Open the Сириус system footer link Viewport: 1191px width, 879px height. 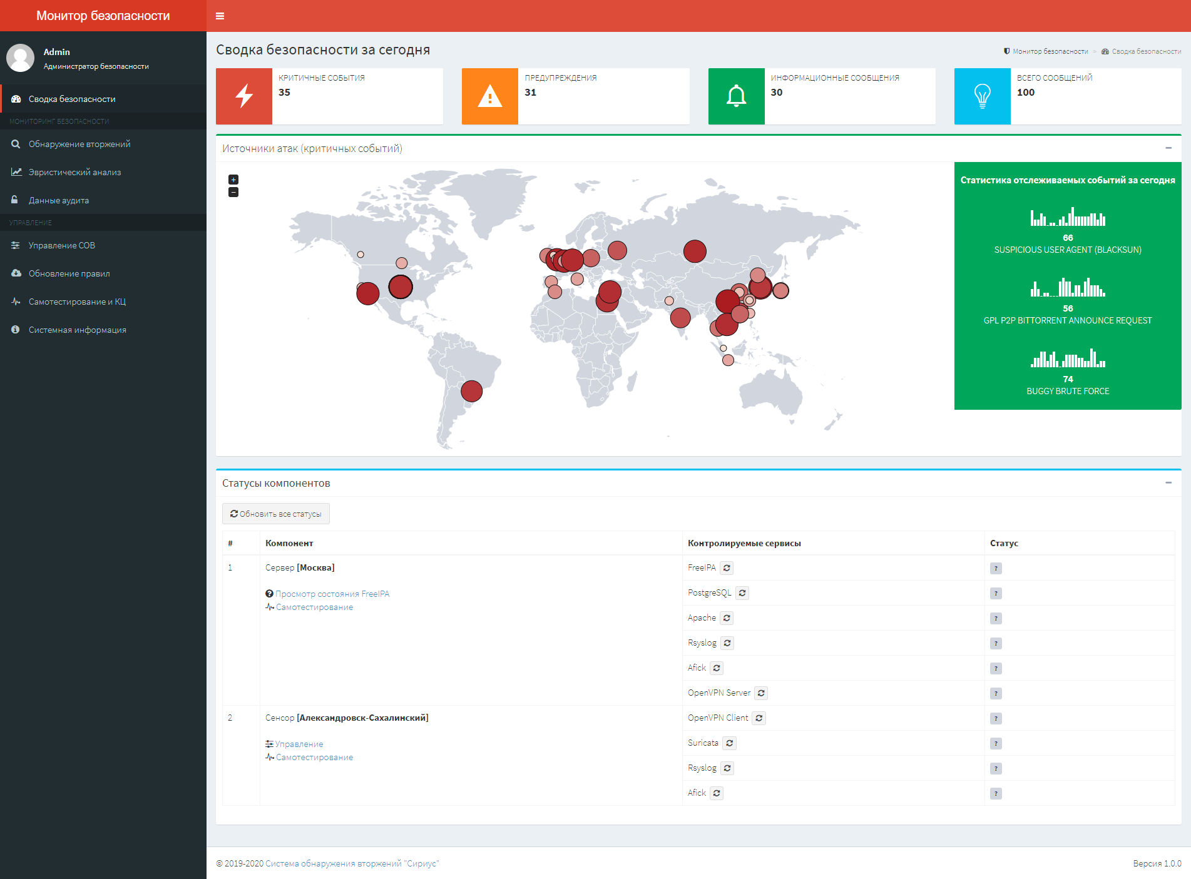352,863
